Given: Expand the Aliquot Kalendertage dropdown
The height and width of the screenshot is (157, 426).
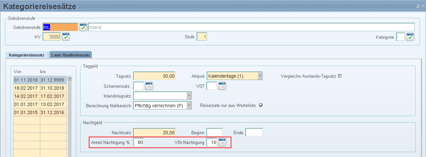Looking at the screenshot, I should (x=260, y=76).
